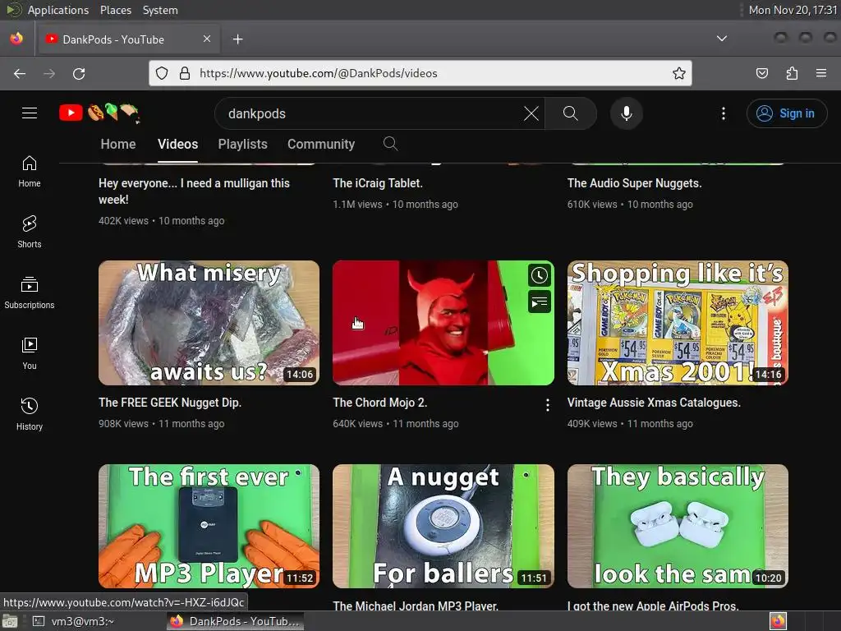Select the Videos channel tab
841x631 pixels.
(x=177, y=144)
